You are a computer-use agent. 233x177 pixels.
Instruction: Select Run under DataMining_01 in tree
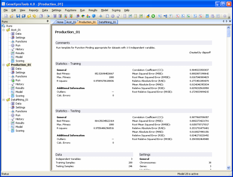coord(18,115)
